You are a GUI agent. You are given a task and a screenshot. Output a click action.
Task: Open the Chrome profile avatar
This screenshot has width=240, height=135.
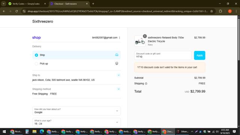click(230, 11)
